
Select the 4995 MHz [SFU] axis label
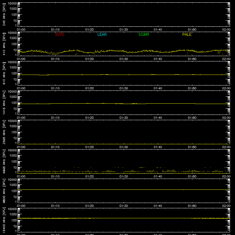coord(4,161)
